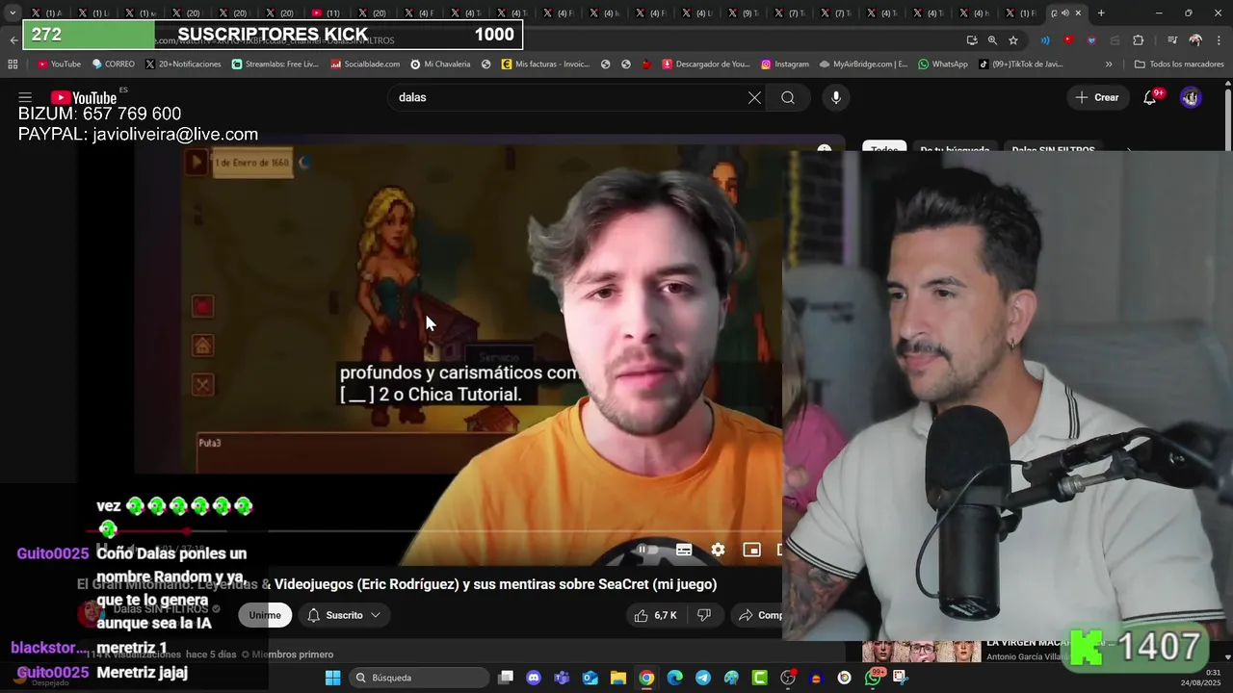Image resolution: width=1233 pixels, height=693 pixels.
Task: Close the active Chrome tab
Action: click(x=1078, y=13)
